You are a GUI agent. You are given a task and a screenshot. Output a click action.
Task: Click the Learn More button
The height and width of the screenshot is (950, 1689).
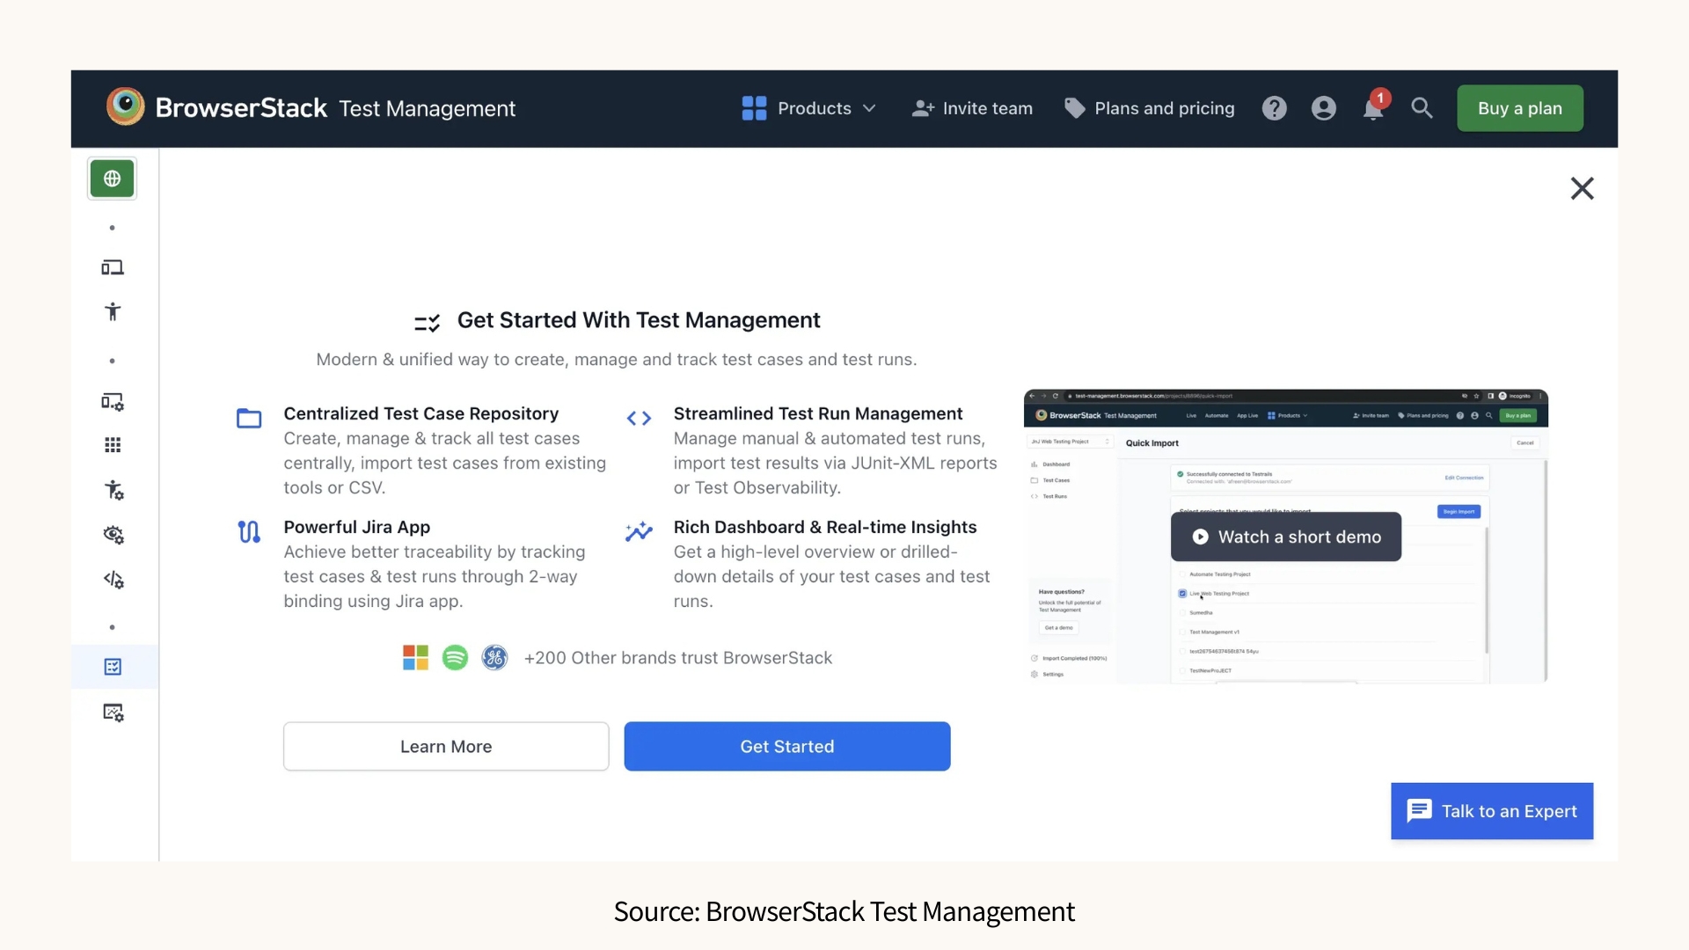pos(446,746)
